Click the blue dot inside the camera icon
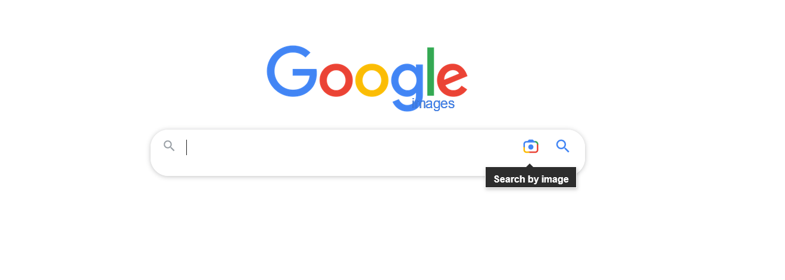Screen dimensions: 785x280 click(531, 147)
